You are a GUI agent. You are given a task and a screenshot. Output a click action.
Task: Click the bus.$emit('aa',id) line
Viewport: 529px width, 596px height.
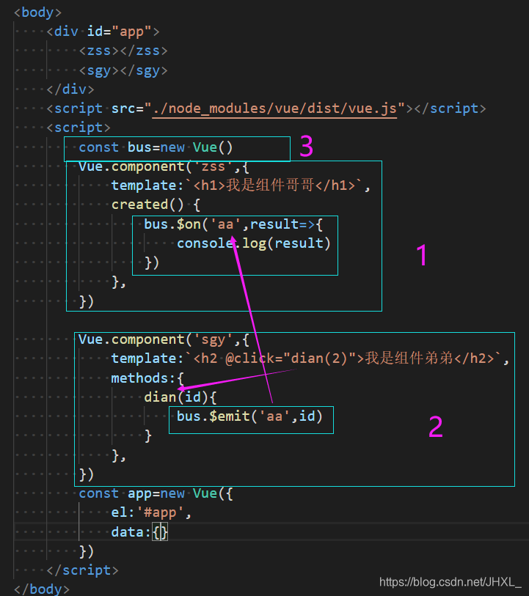coord(249,416)
